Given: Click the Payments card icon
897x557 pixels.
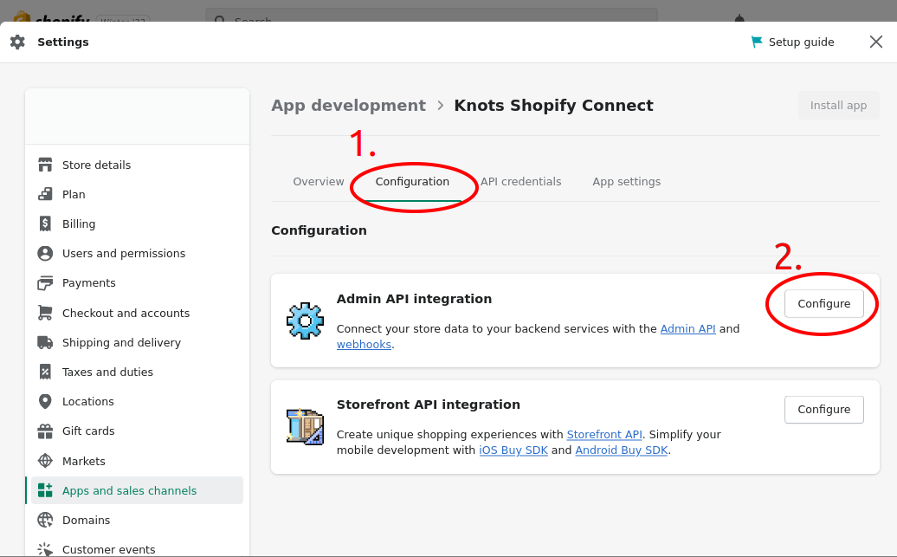Looking at the screenshot, I should tap(45, 282).
